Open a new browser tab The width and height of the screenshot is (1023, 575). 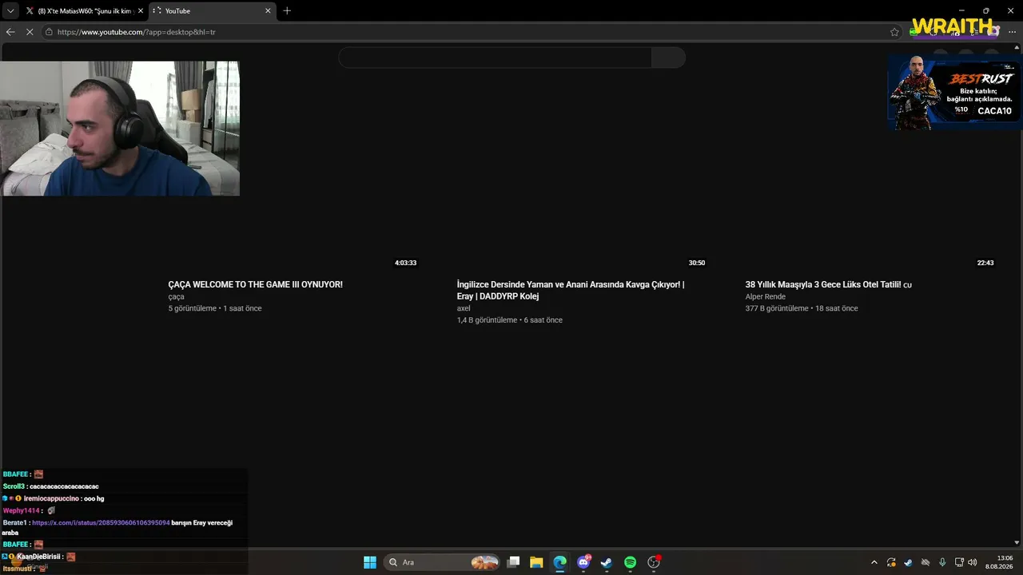[x=287, y=11]
